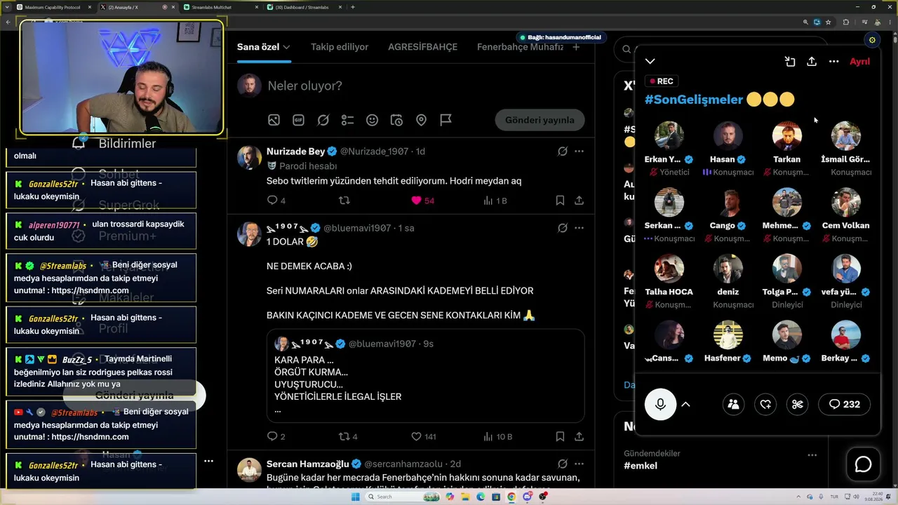The width and height of the screenshot is (898, 505).
Task: Switch to Maximum Capability Protocol browser tab
Action: [52, 7]
